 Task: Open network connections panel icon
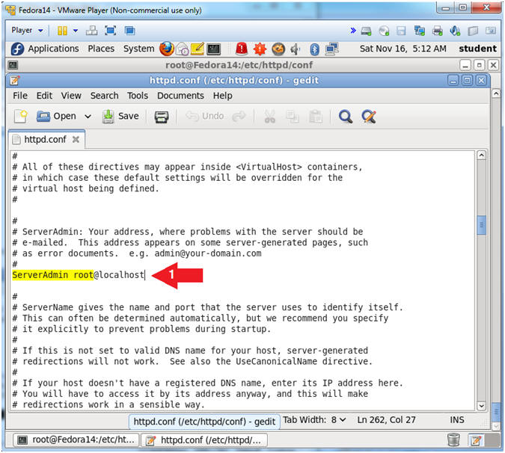click(331, 49)
